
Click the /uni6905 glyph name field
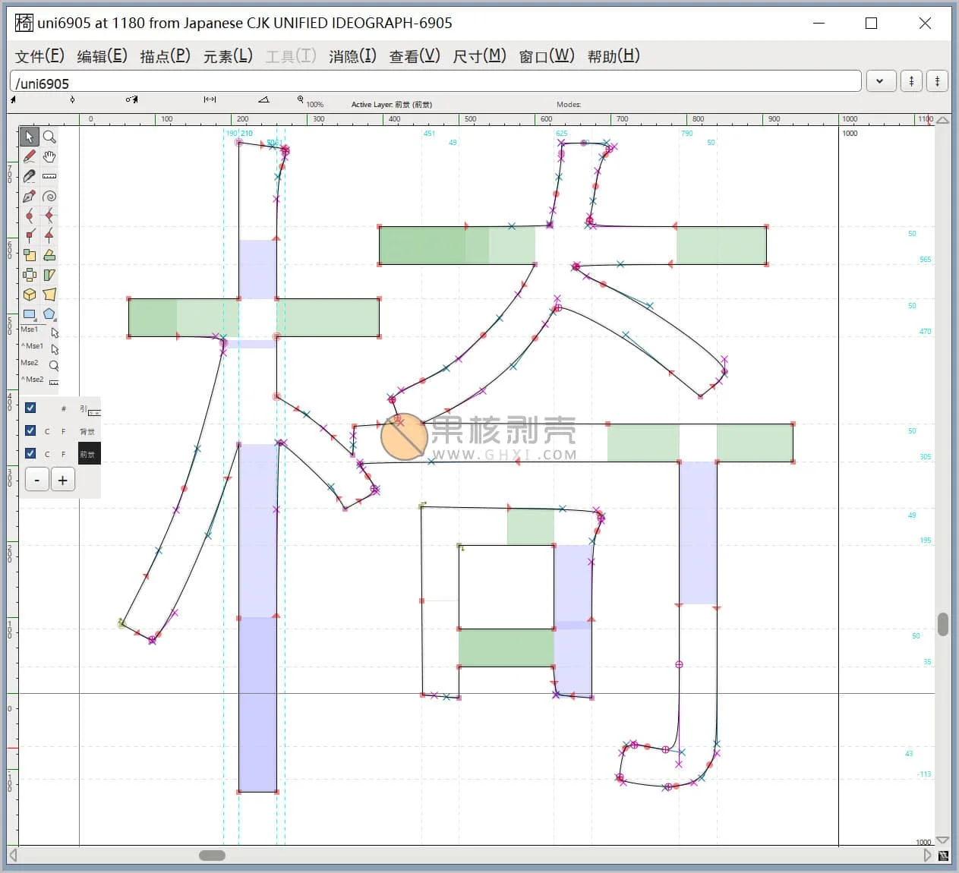(x=436, y=82)
